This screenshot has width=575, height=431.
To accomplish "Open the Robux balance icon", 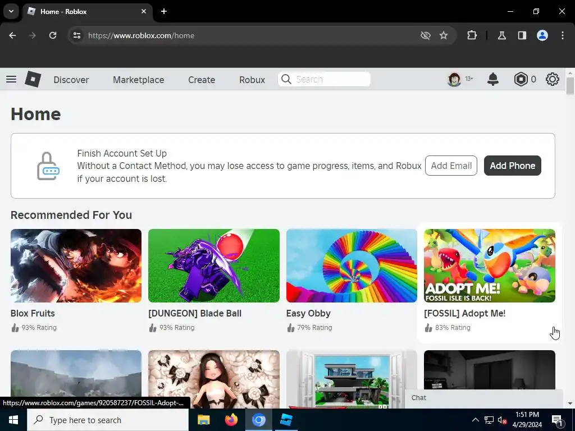I will (x=521, y=79).
